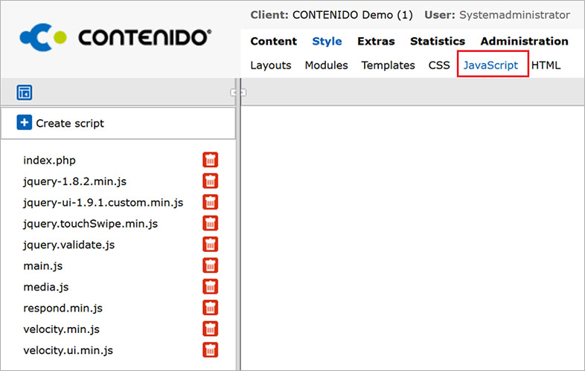
Task: Open the Extras main menu
Action: pyautogui.click(x=376, y=41)
